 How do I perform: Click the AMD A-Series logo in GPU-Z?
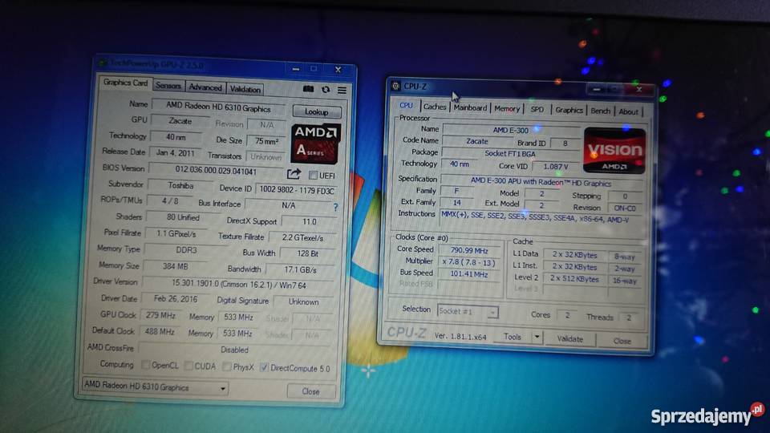[x=315, y=144]
